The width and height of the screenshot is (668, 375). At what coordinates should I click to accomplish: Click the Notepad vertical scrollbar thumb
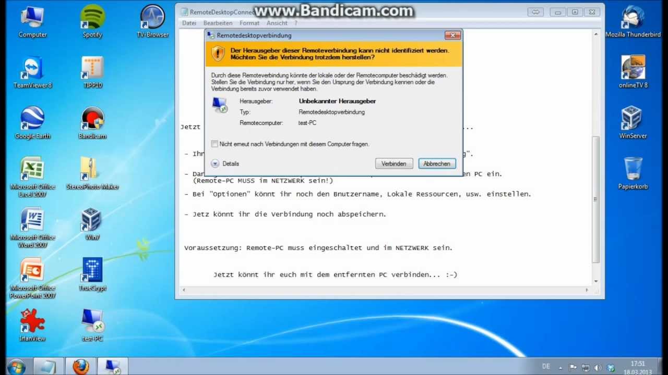pyautogui.click(x=596, y=199)
